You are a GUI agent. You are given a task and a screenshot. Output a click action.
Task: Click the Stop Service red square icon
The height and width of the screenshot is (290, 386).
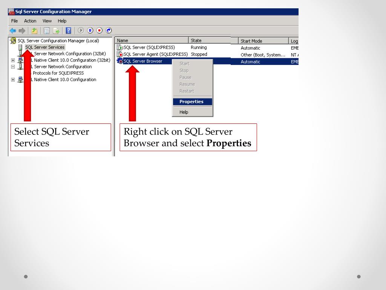100,30
